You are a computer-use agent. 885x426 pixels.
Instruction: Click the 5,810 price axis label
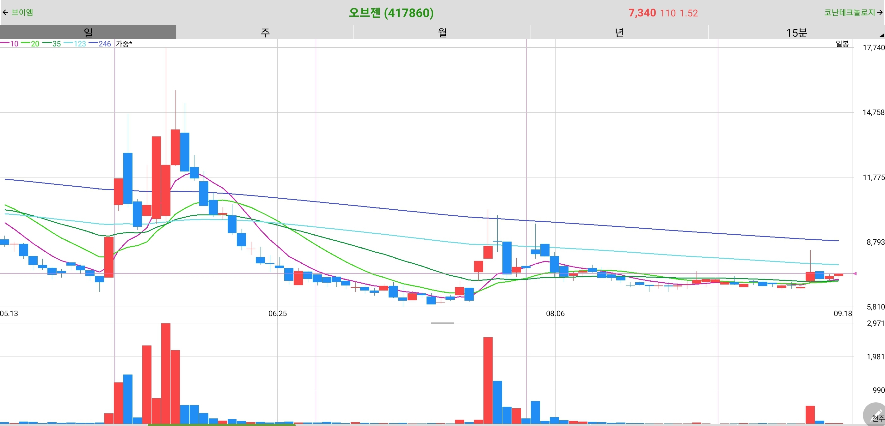tap(876, 307)
